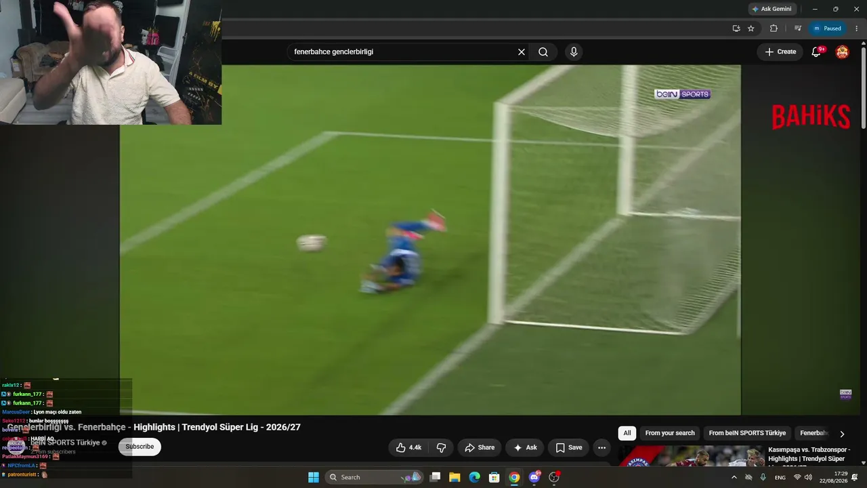
Task: Like the video with thumbs-up button
Action: click(x=409, y=447)
